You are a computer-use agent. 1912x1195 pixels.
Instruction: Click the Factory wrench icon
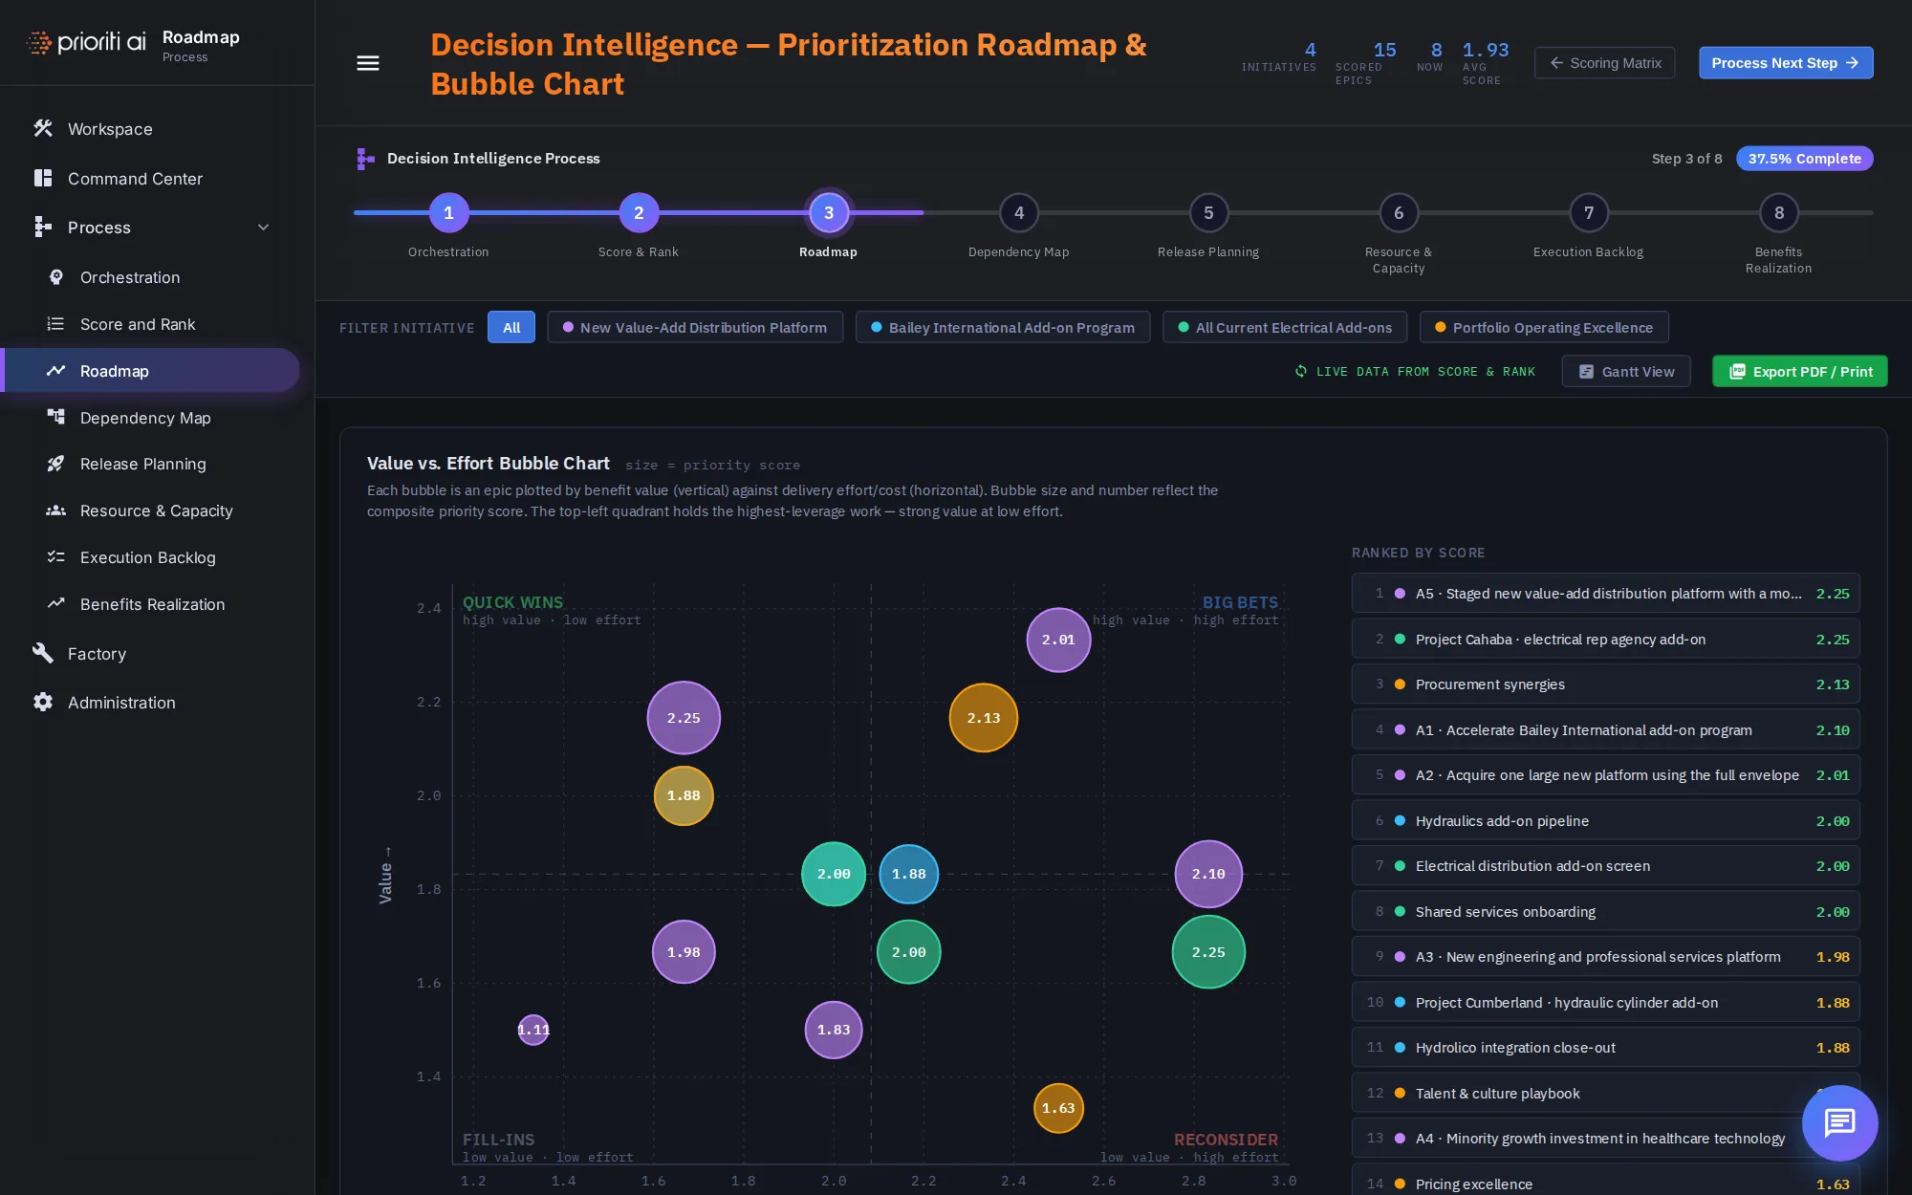(x=43, y=653)
